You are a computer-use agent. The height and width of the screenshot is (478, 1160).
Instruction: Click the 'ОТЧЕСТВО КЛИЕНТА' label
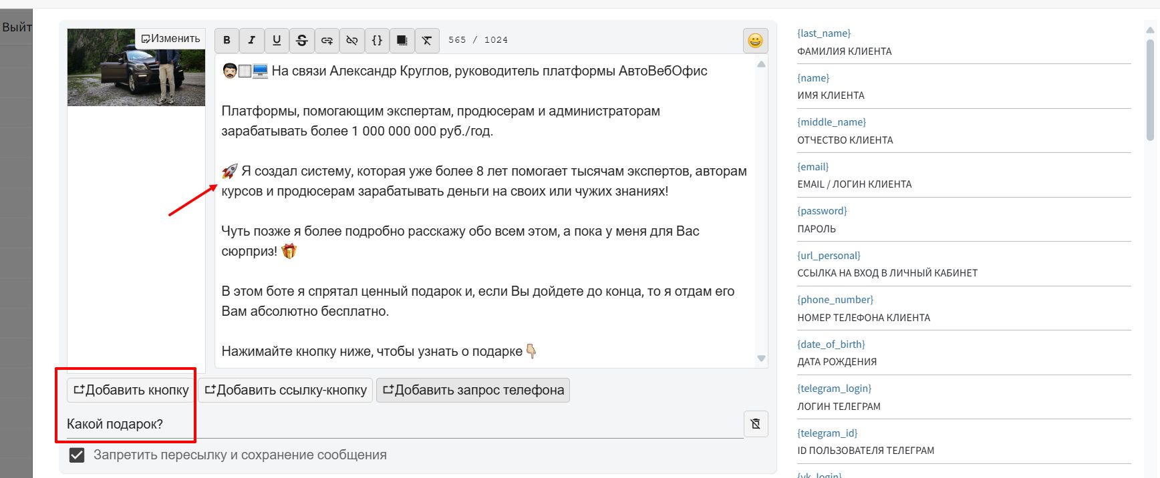[x=845, y=140]
